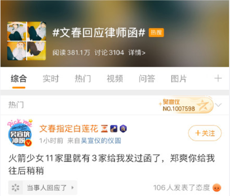
Task: Open username 文春指定白莲花 profile
Action: tap(69, 129)
